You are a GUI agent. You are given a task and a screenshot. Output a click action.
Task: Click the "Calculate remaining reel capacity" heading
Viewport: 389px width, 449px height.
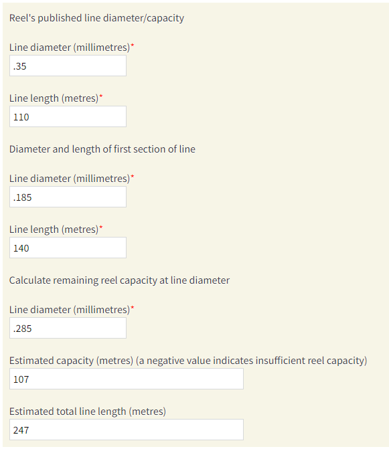pos(119,280)
